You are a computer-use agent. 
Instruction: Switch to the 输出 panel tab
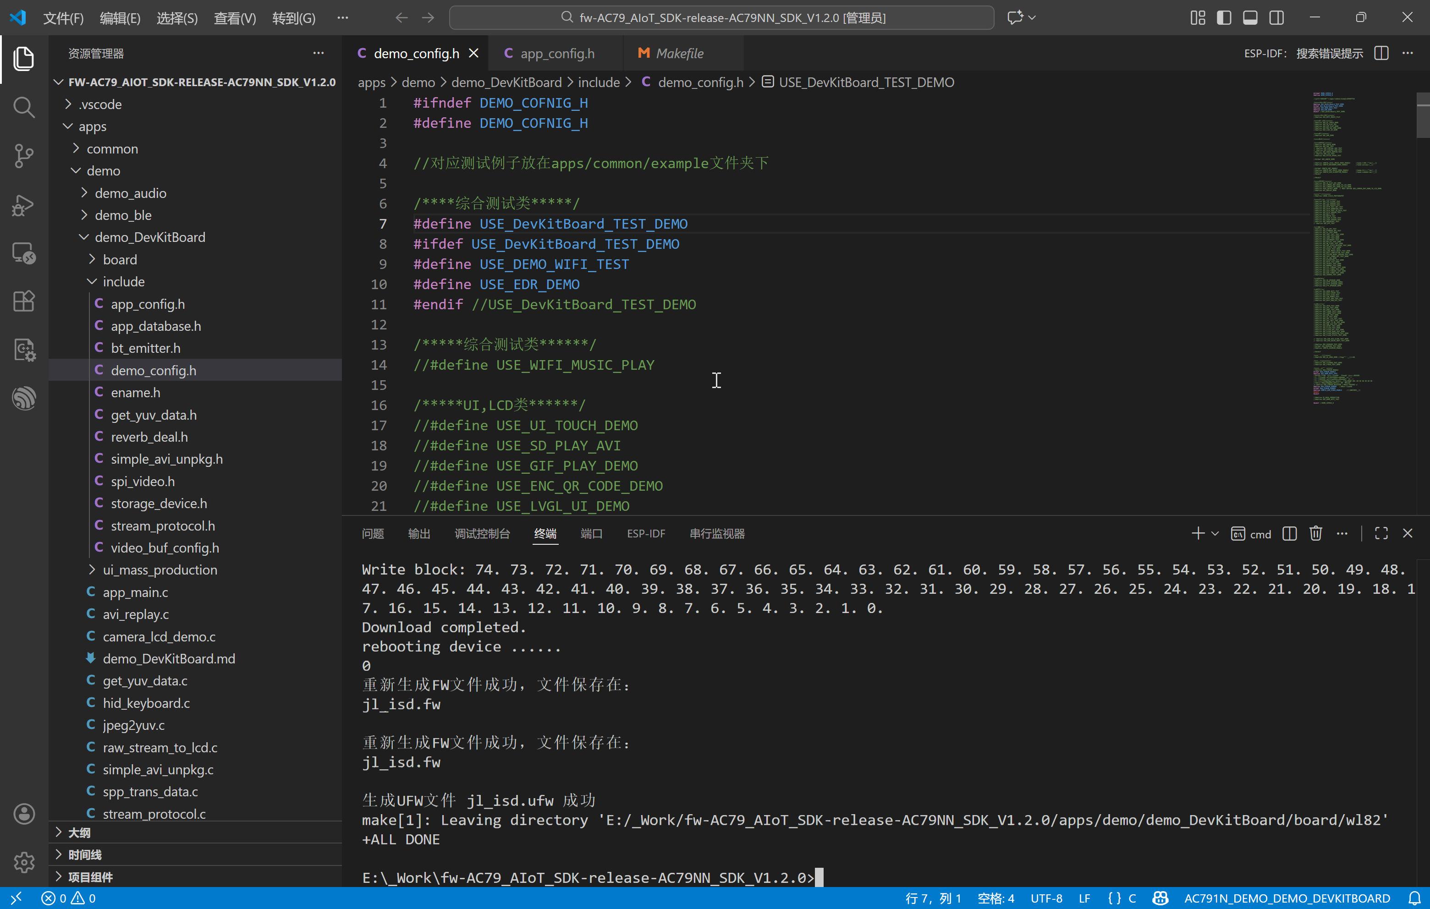(x=418, y=533)
